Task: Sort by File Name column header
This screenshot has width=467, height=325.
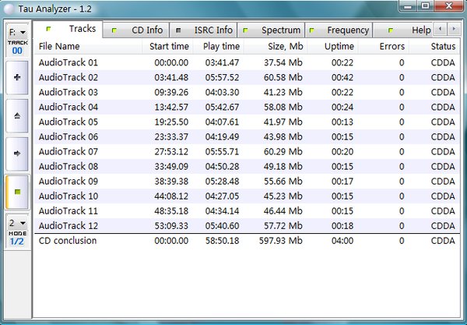Action: click(x=88, y=47)
